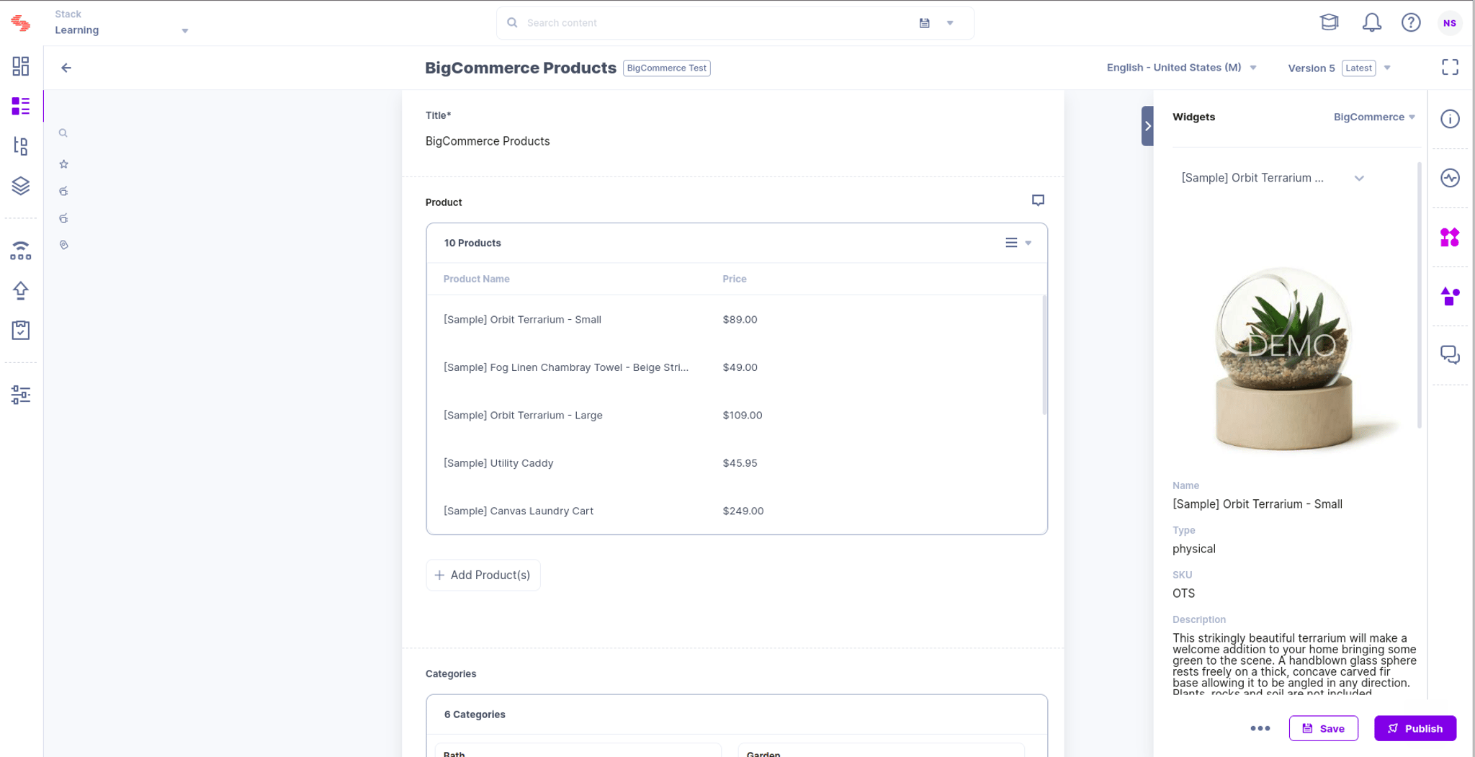Image resolution: width=1475 pixels, height=757 pixels.
Task: Click the Title field with BigCommerce Products
Action: point(733,141)
